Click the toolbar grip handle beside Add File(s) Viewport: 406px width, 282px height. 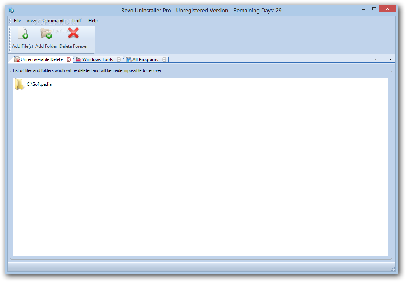tap(10, 39)
